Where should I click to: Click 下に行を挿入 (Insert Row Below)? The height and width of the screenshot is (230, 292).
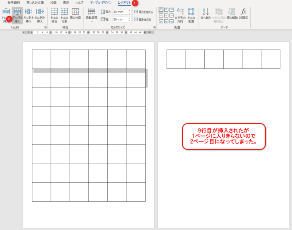(18, 15)
